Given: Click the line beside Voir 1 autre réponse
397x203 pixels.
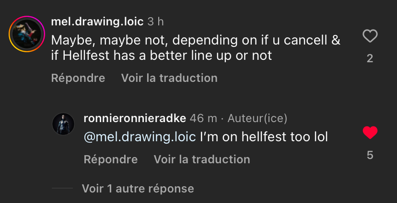Looking at the screenshot, I should pos(62,188).
